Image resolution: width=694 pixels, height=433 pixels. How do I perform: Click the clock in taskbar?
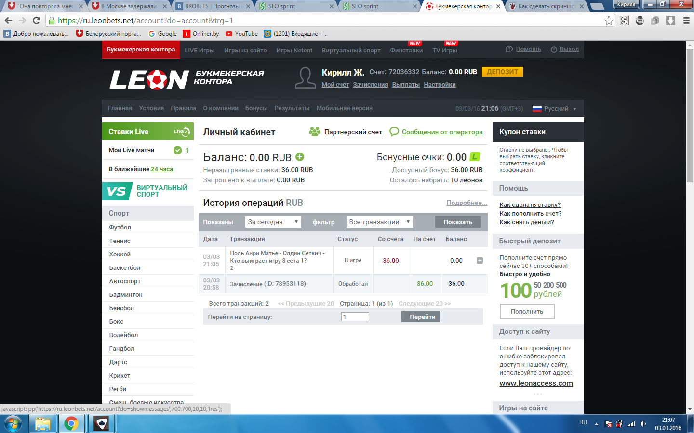pos(668,424)
